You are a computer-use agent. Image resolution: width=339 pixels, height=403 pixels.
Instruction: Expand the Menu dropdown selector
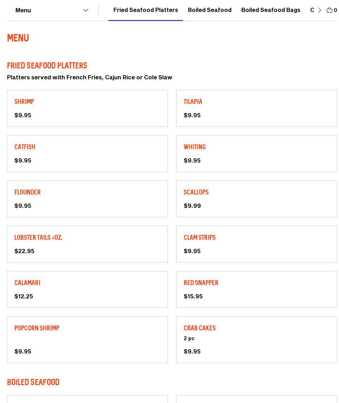pos(52,10)
